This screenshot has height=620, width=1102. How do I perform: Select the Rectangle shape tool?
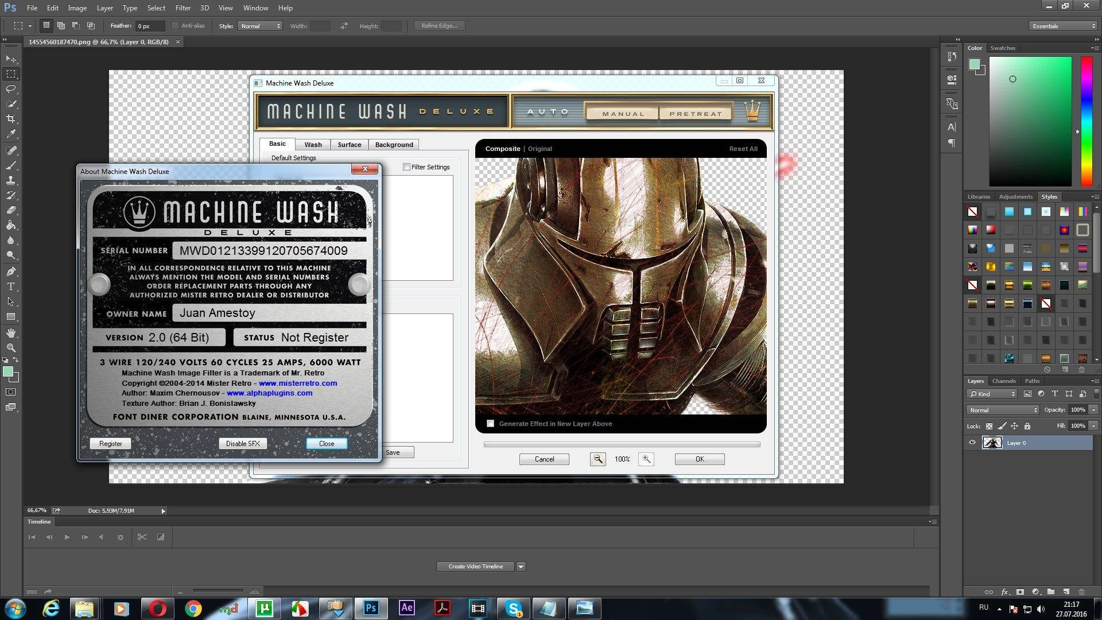(11, 316)
